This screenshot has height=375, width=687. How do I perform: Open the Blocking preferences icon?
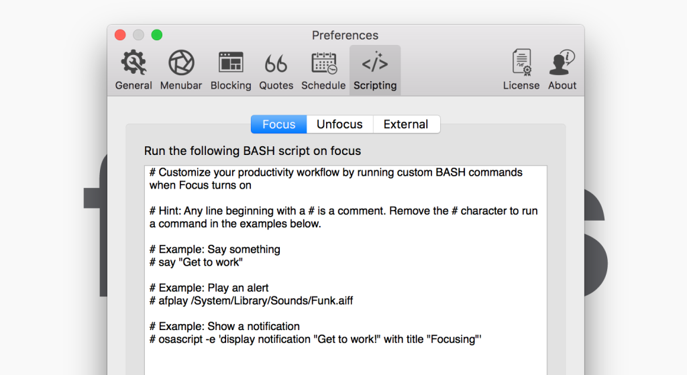[x=231, y=62]
